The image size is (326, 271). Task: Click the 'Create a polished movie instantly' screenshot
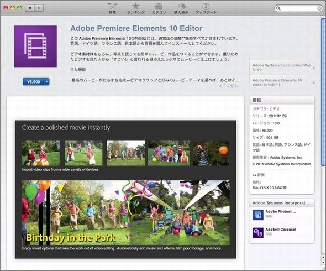125,189
